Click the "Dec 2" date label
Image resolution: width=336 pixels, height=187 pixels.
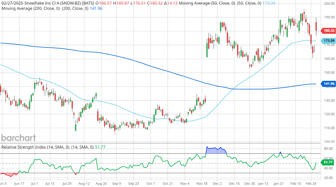(x=217, y=184)
